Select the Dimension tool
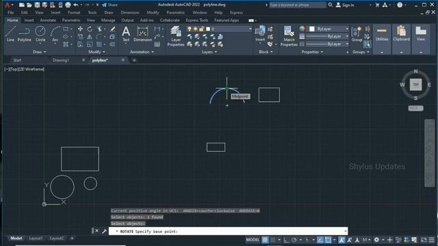This screenshot has width=438, height=246. (143, 33)
